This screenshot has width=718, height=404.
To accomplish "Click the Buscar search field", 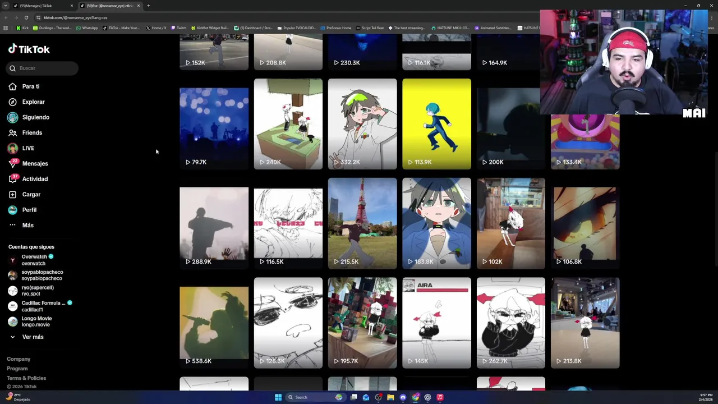I will pos(43,68).
